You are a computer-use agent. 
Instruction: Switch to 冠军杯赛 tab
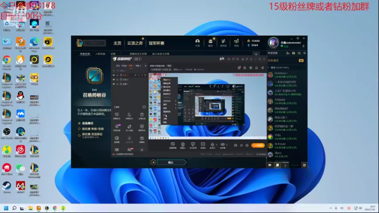click(x=156, y=43)
